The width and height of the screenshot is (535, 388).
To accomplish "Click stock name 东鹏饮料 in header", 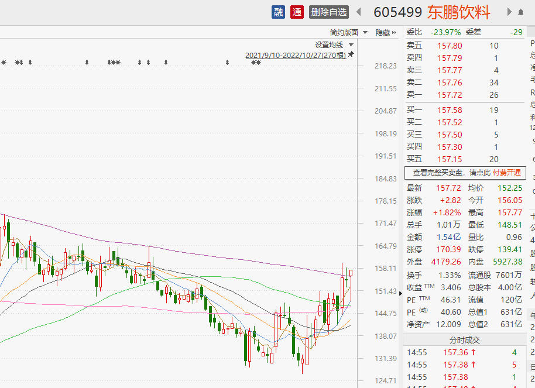I will tap(458, 12).
